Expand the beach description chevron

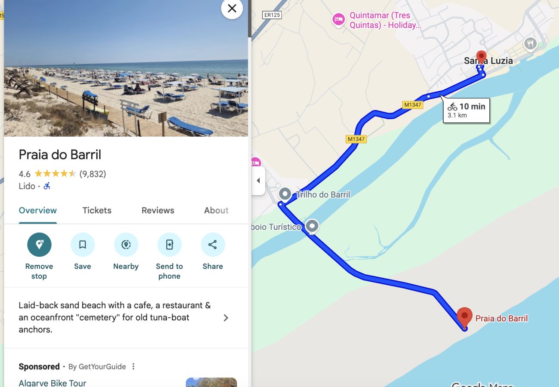pyautogui.click(x=226, y=318)
